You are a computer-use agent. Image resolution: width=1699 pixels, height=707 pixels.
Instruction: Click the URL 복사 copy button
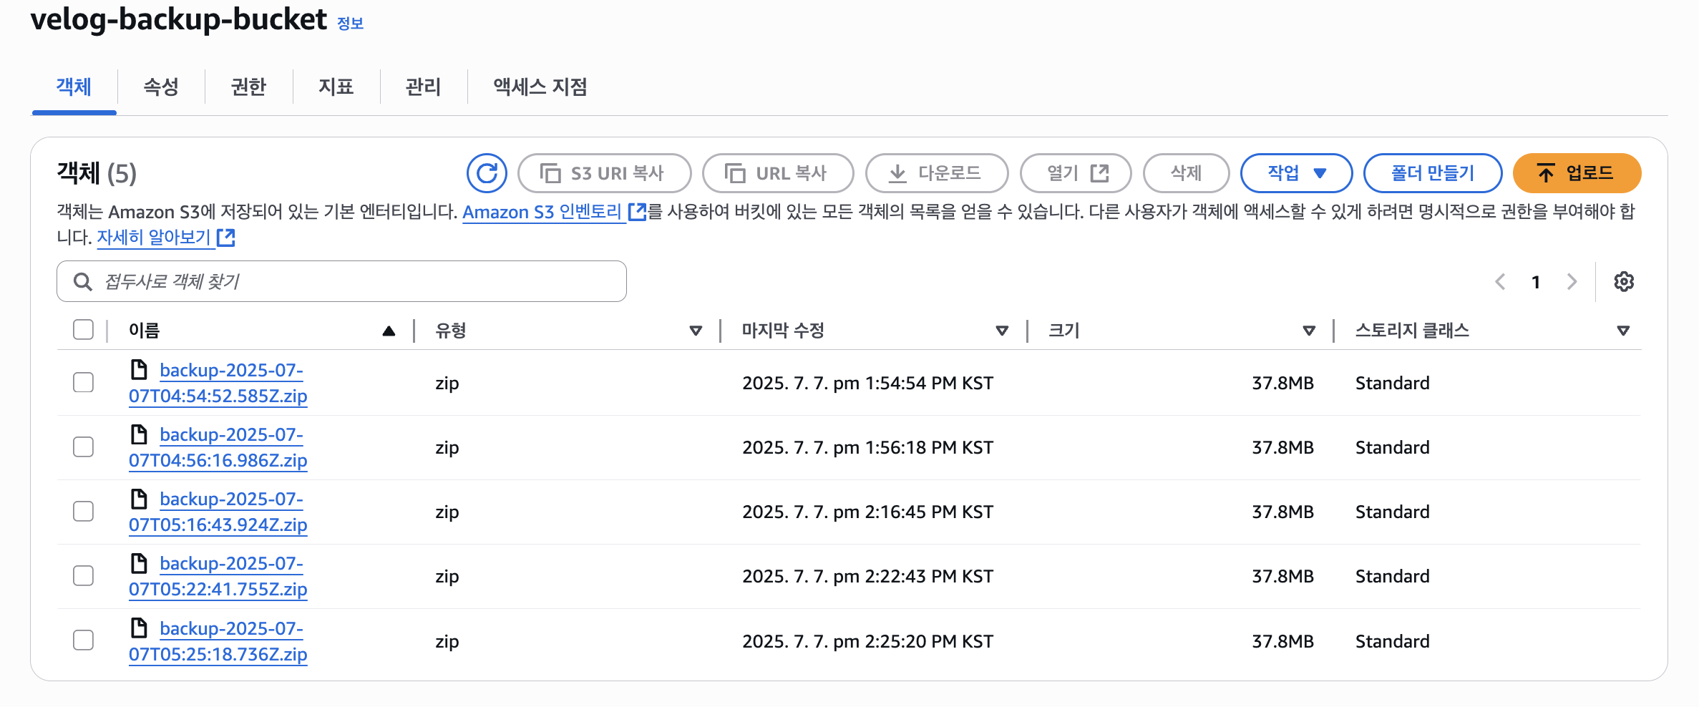point(778,173)
